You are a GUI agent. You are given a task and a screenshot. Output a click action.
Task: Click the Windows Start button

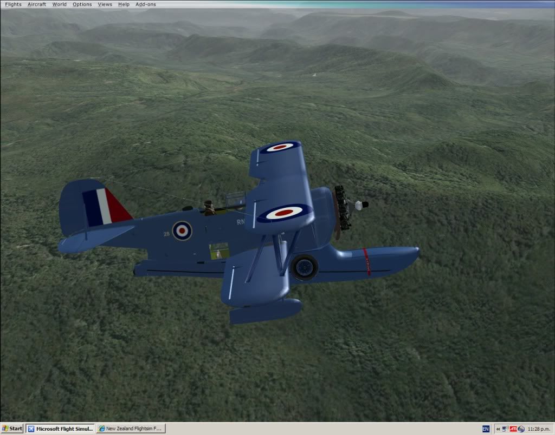point(12,429)
